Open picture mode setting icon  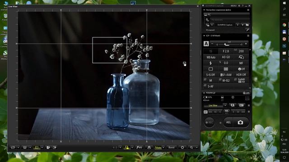pyautogui.click(x=241, y=57)
